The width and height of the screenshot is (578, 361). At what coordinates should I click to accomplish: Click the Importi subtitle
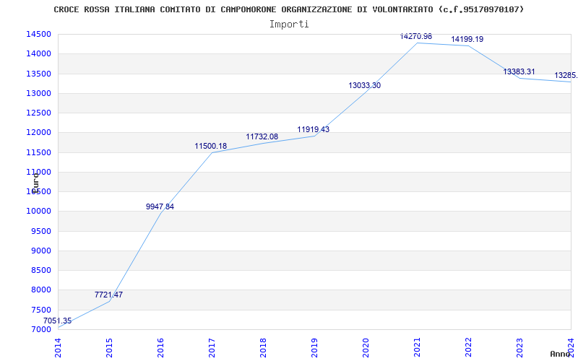[289, 25]
